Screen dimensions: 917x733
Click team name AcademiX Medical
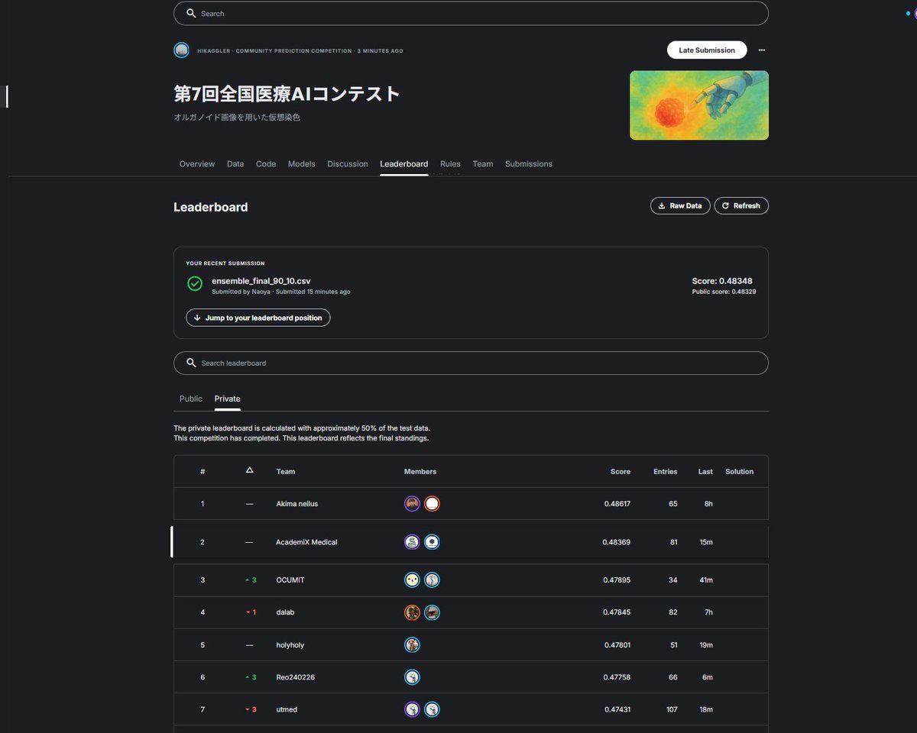pyautogui.click(x=306, y=542)
